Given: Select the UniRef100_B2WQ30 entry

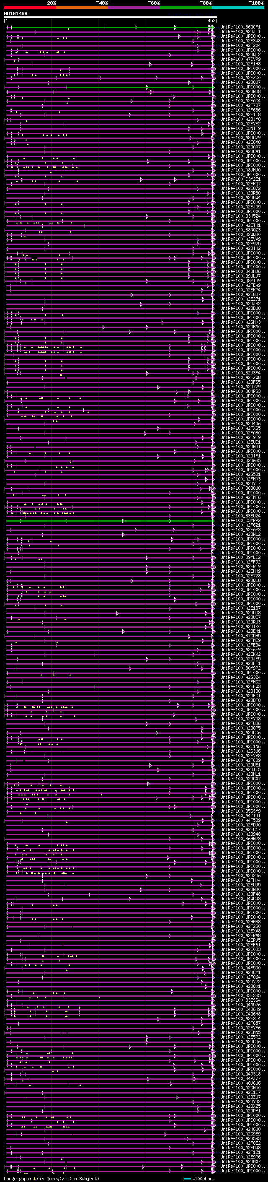Looking at the screenshot, I should point(240,234).
